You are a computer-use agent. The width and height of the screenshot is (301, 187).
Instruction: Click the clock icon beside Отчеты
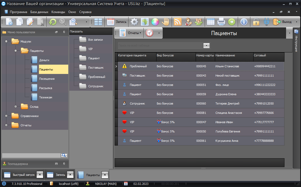[150, 33]
